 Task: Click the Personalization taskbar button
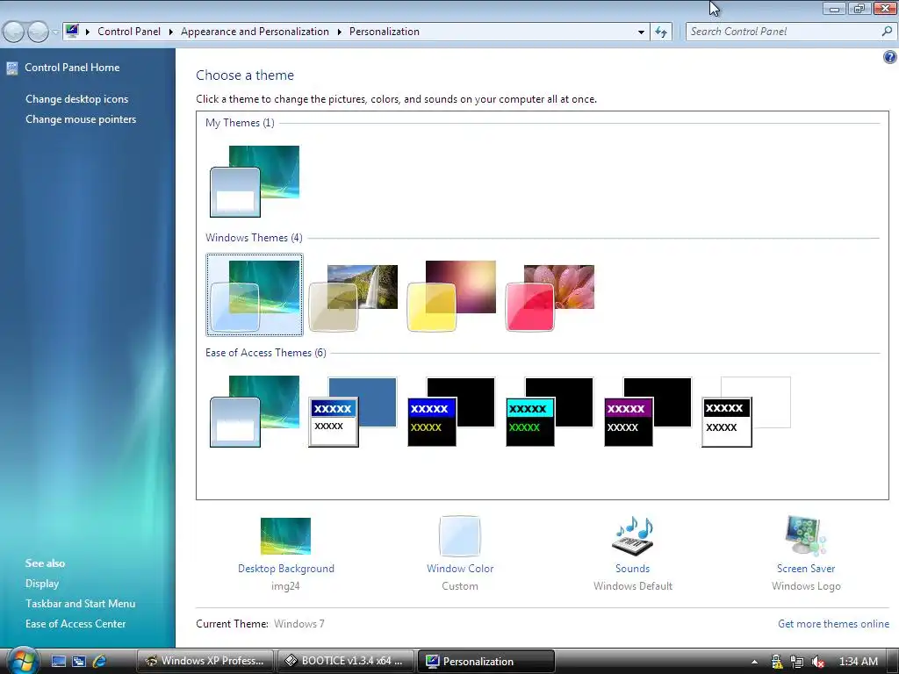485,661
